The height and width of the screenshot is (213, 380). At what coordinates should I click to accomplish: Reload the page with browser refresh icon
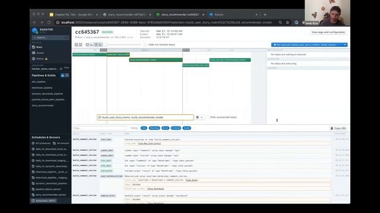49,22
